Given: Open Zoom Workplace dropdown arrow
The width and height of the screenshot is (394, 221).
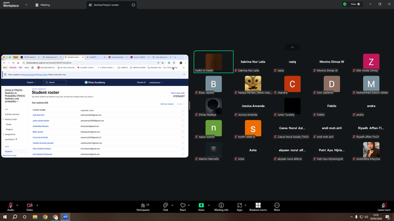Looking at the screenshot, I should (26, 4).
